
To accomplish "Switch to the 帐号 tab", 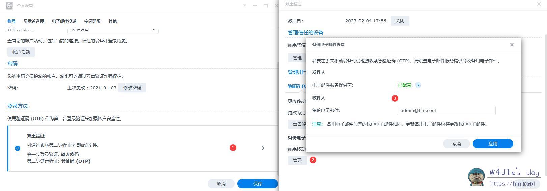I will 11,21.
